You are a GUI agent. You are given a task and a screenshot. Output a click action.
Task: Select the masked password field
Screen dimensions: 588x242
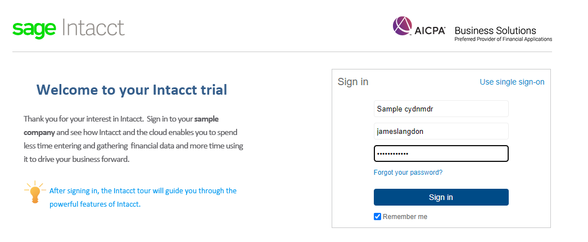coord(441,153)
